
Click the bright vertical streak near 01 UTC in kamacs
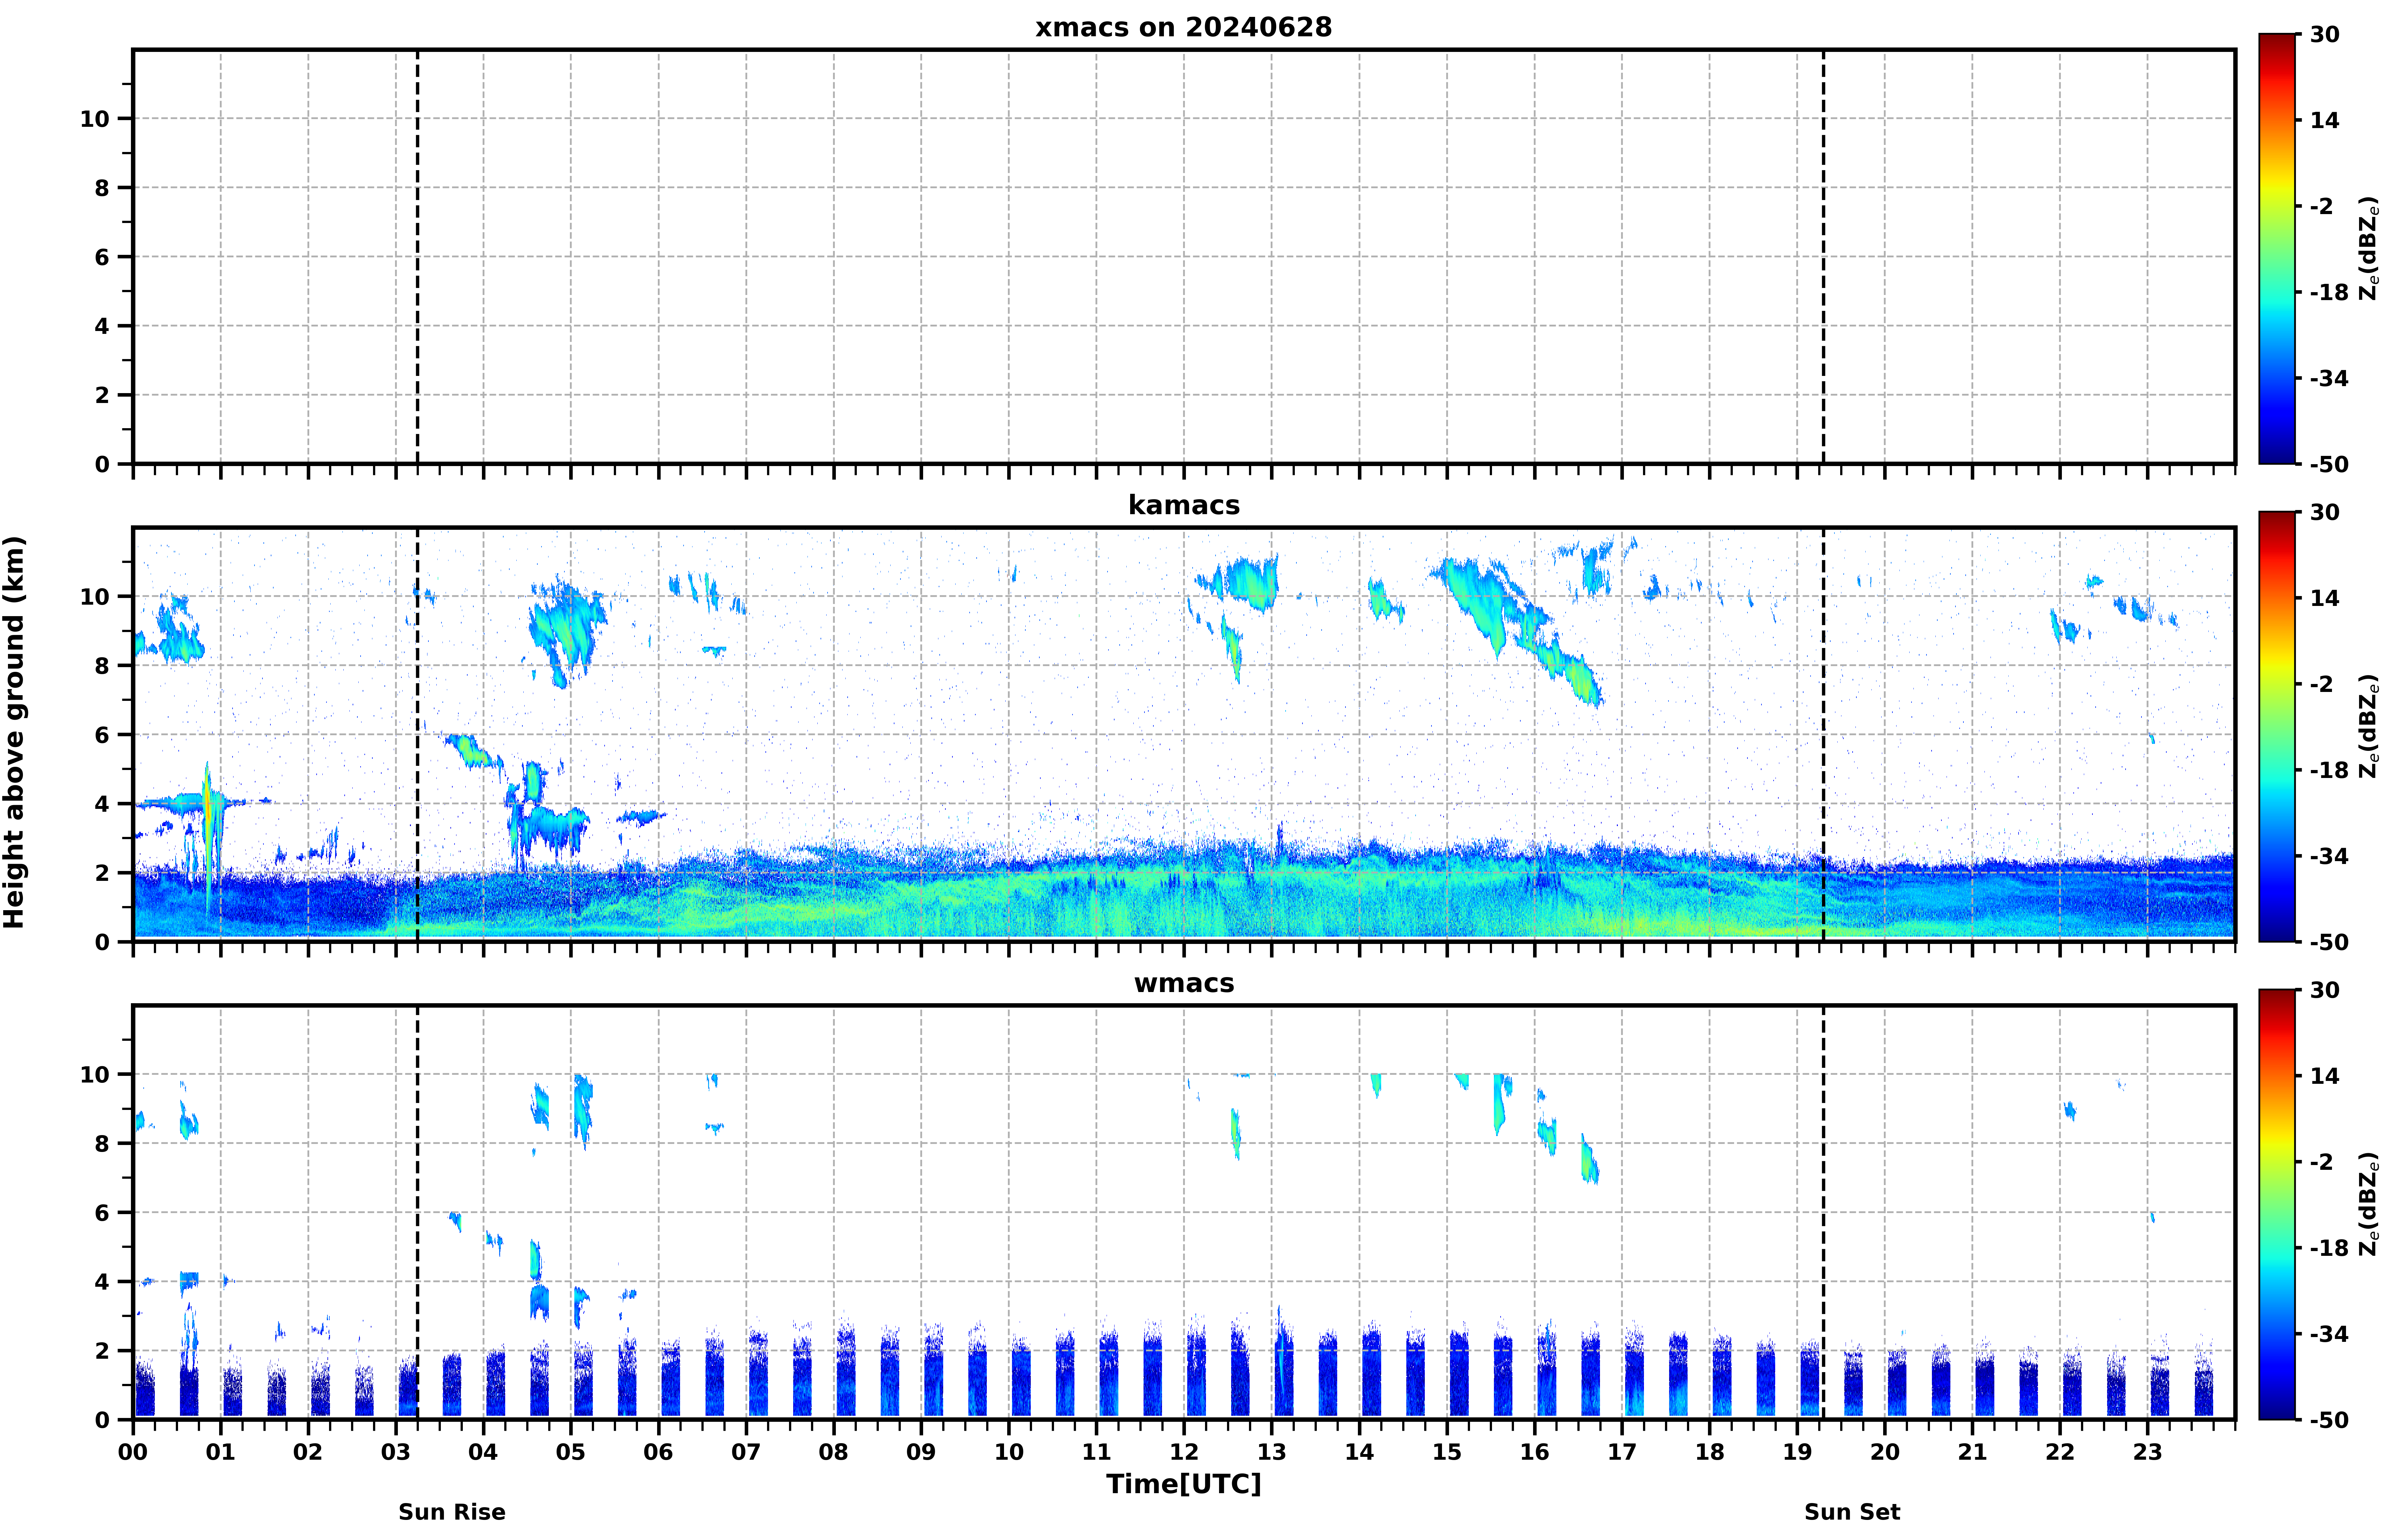coord(208,835)
